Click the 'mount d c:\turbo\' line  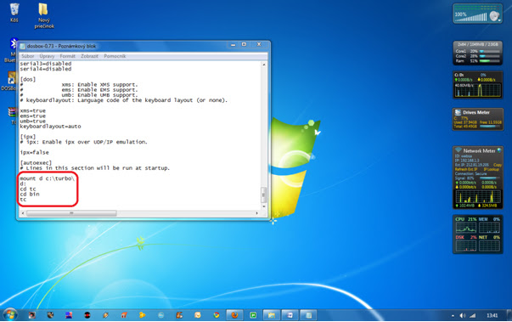(48, 178)
